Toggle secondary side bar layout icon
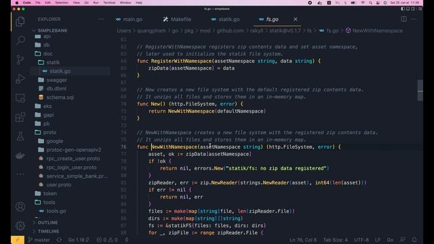Screen dimensions: 434x244 tap(413, 9)
